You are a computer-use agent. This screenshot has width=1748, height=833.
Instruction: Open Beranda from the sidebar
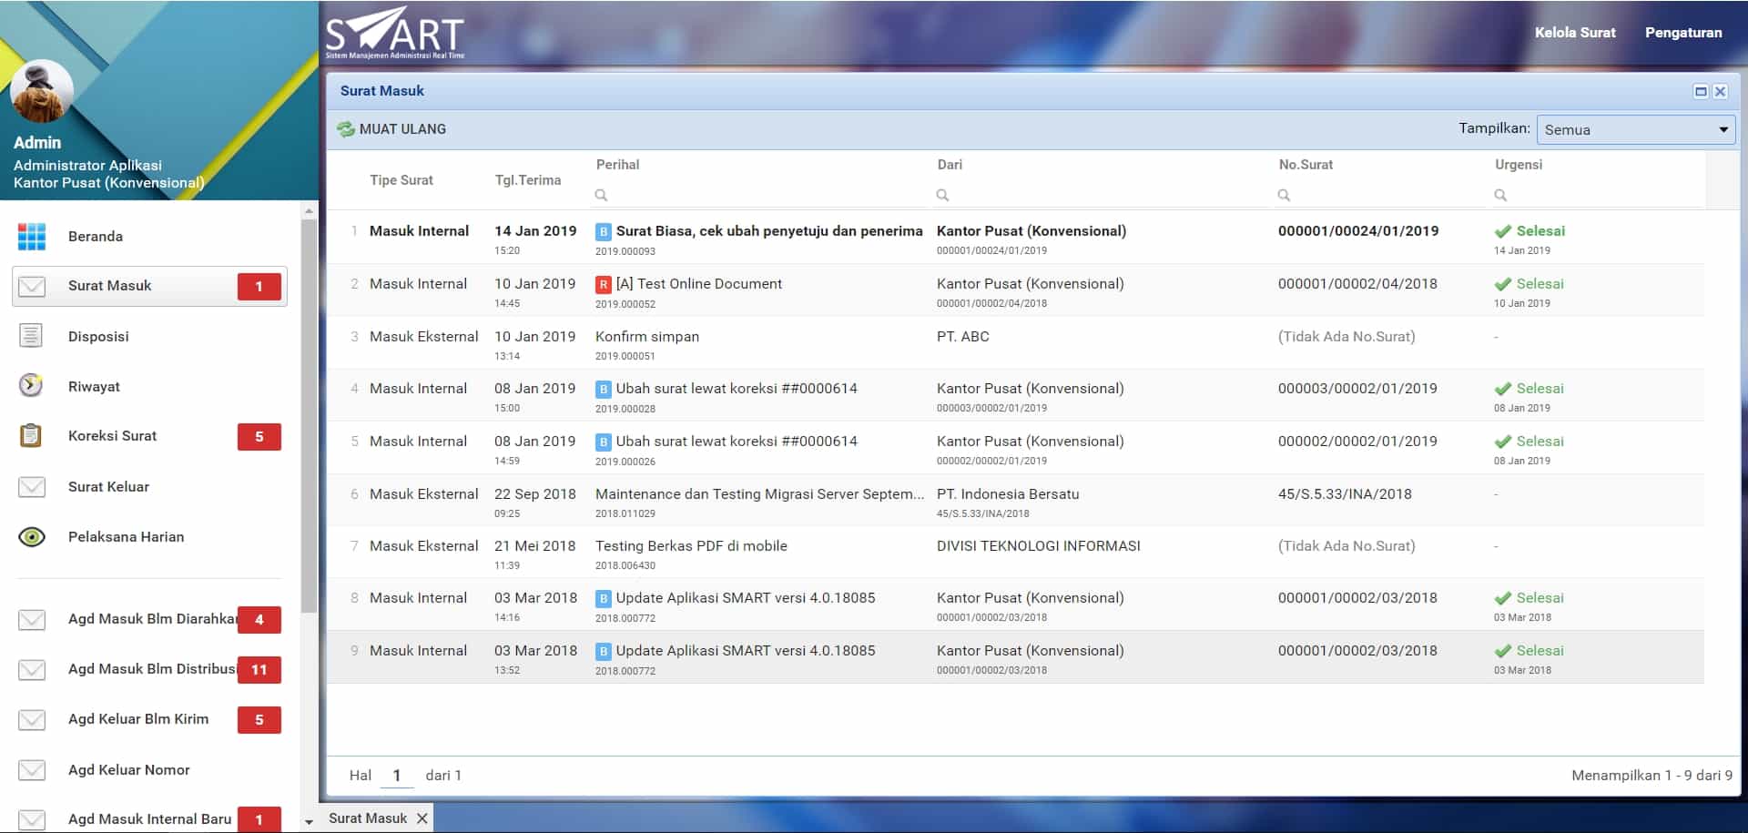click(96, 237)
